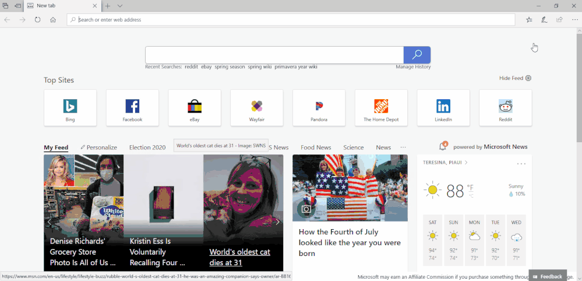The height and width of the screenshot is (281, 582).
Task: Expand more feed categories ellipsis
Action: [x=403, y=147]
